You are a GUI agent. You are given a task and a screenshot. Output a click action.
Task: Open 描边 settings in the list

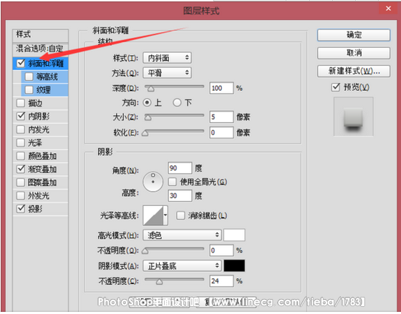coord(35,103)
